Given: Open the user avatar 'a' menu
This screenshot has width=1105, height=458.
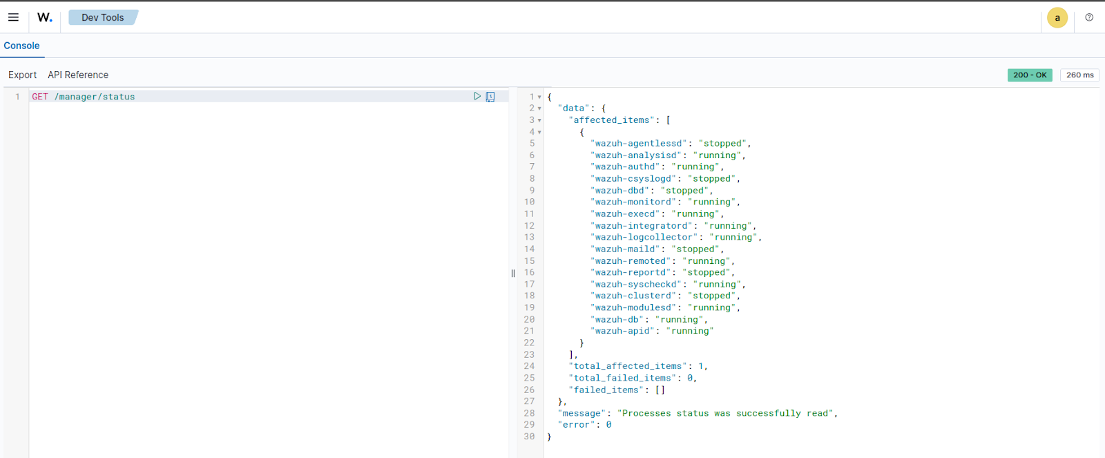Looking at the screenshot, I should tap(1057, 18).
